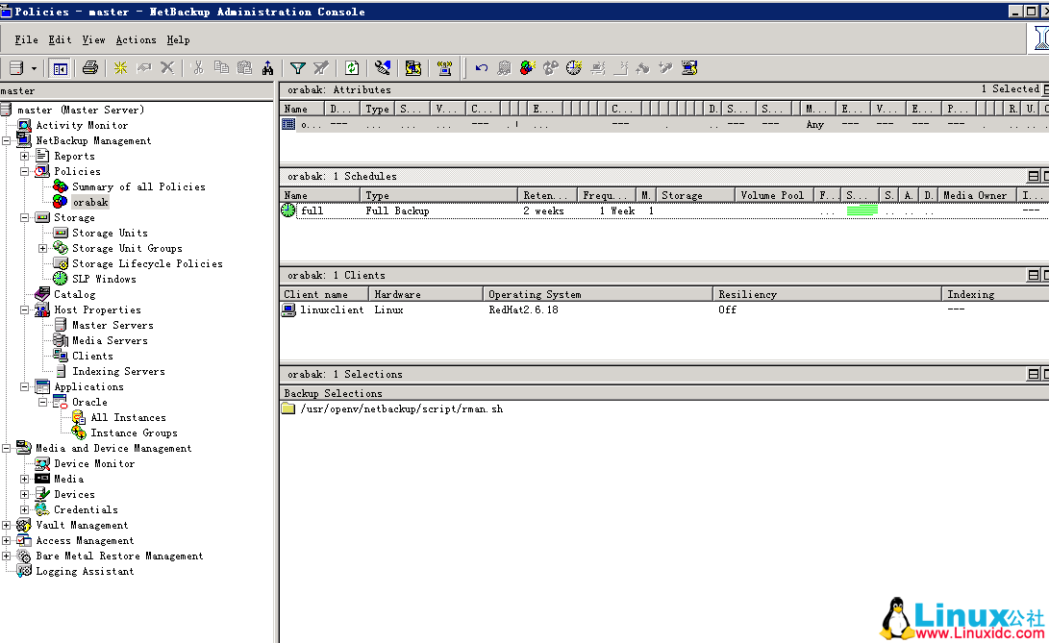The image size is (1049, 643).
Task: Click the Copy toolbar icon
Action: (223, 68)
